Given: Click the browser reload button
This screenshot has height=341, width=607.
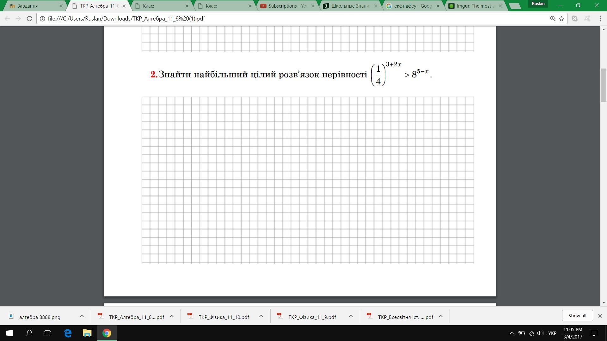Looking at the screenshot, I should [29, 19].
